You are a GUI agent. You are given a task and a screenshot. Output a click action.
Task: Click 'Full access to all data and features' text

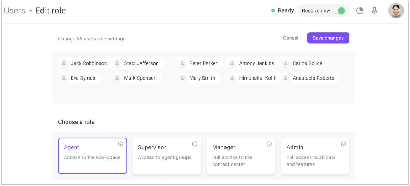pos(311,161)
